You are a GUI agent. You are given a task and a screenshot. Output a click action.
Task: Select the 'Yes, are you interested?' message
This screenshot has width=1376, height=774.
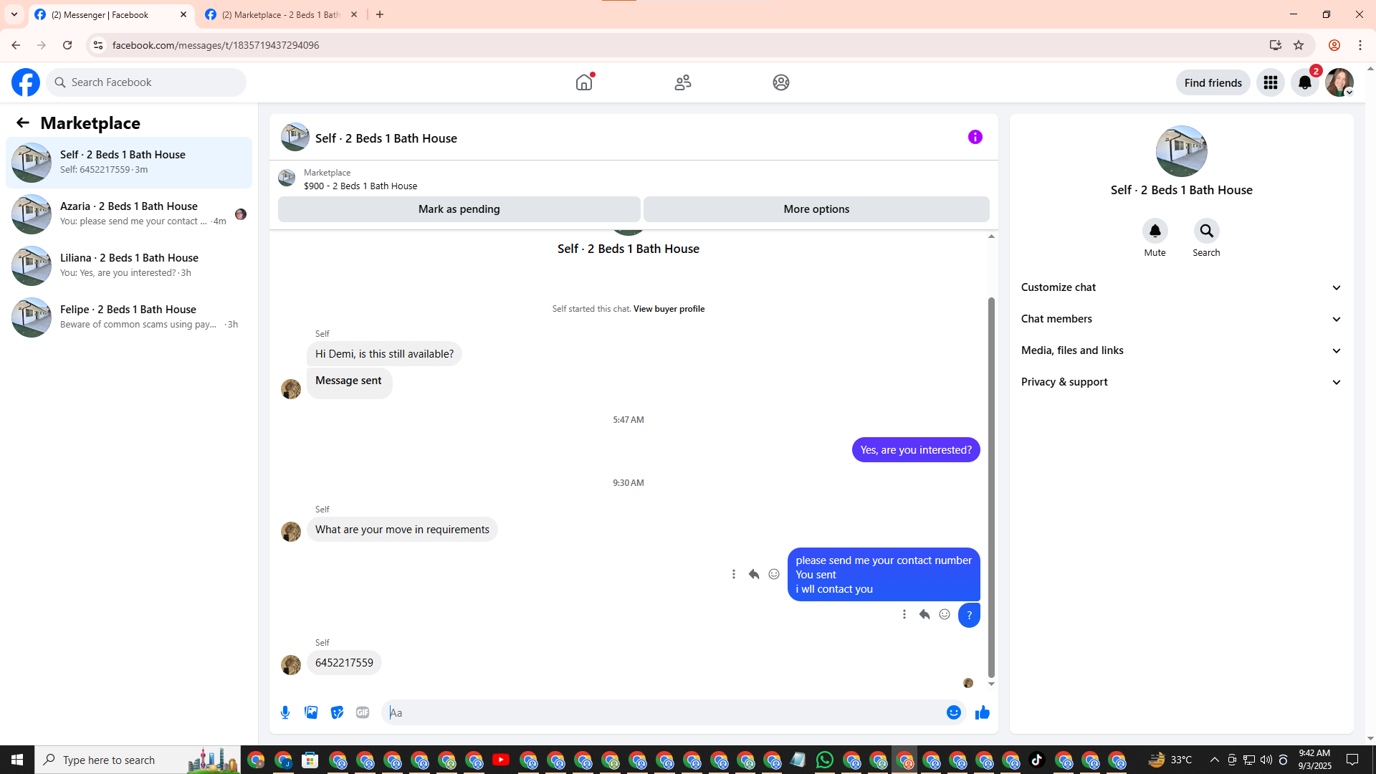pos(916,450)
